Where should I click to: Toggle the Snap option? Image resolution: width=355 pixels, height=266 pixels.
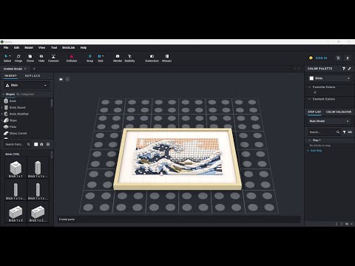tap(89, 58)
